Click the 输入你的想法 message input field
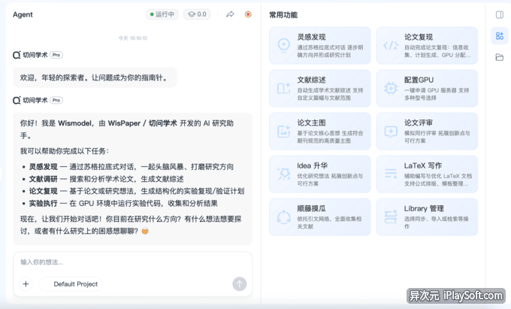511x309 pixels. (132, 262)
